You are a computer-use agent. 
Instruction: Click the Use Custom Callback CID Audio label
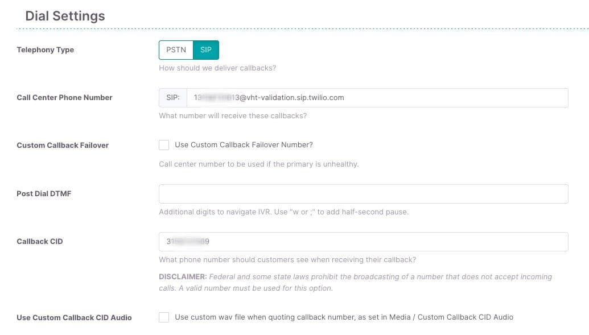pos(74,317)
